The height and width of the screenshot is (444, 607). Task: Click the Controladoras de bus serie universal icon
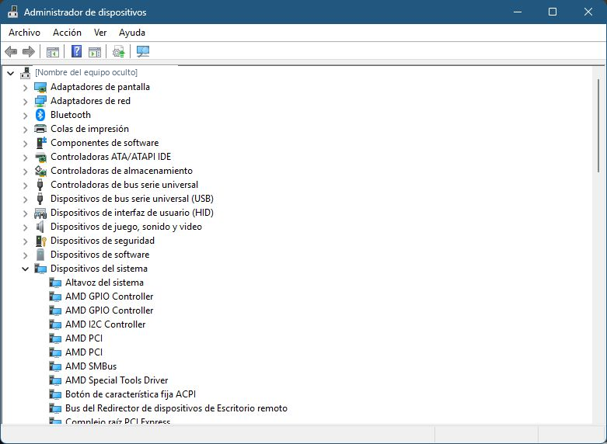(x=40, y=185)
